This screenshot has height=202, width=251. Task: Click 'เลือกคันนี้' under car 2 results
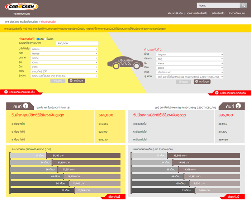[x=233, y=197]
